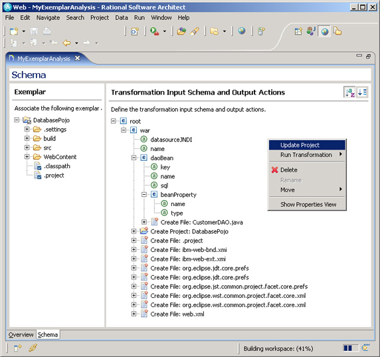This screenshot has width=380, height=357.
Task: Open the Back history dropdown arrow
Action: (76, 43)
